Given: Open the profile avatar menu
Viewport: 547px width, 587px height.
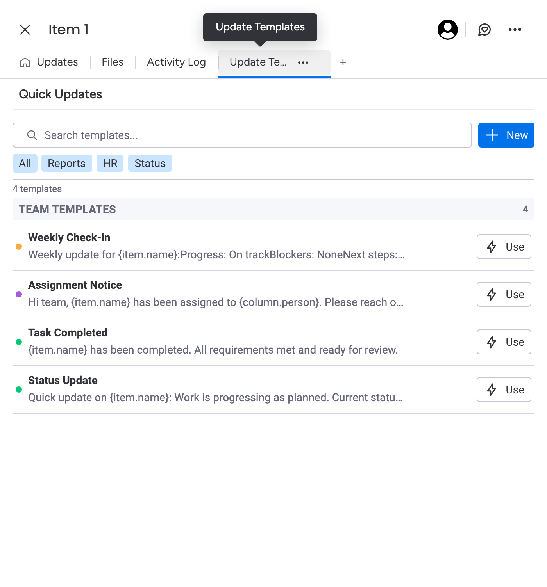Looking at the screenshot, I should tap(447, 29).
